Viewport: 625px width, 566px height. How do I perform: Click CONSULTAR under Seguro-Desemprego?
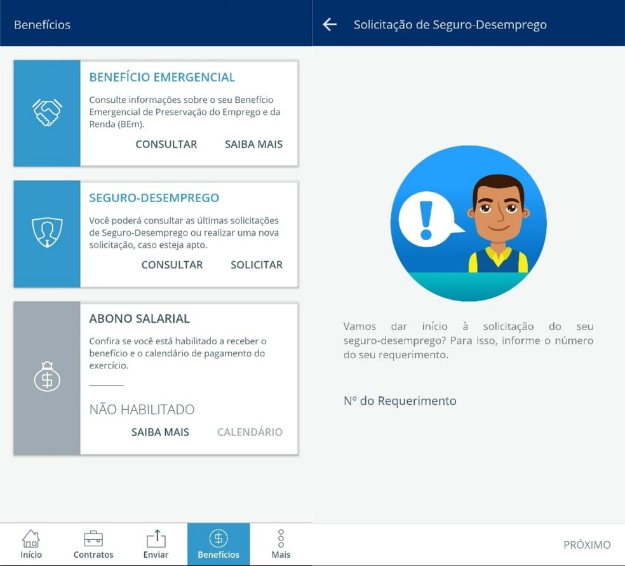pyautogui.click(x=172, y=265)
